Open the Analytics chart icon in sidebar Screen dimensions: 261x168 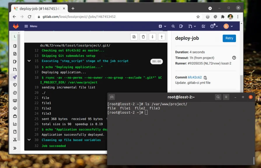15,124
